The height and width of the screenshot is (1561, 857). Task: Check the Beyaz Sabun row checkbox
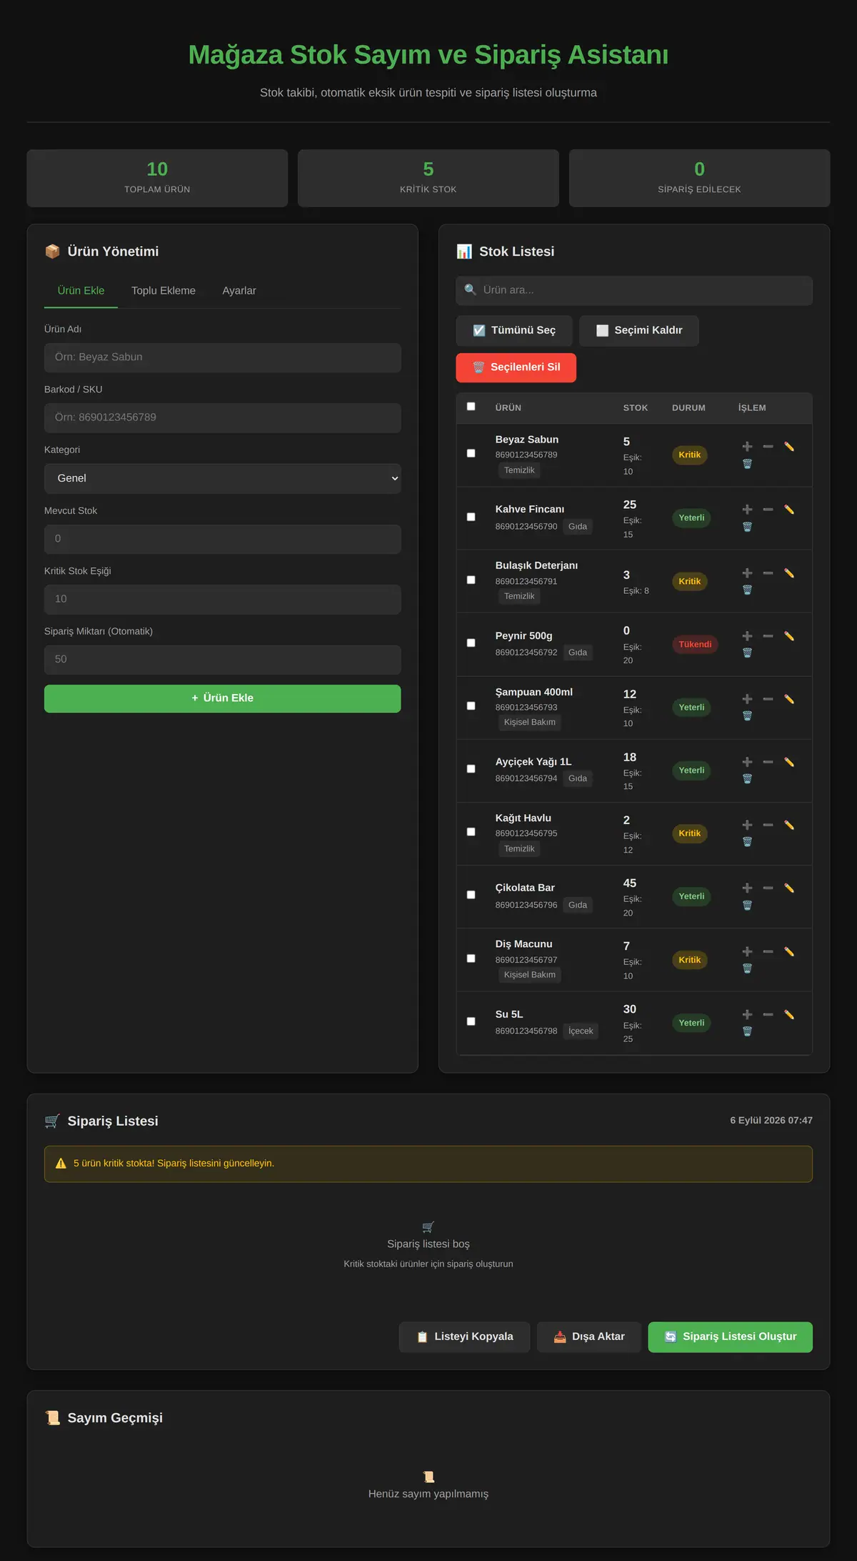tap(471, 453)
